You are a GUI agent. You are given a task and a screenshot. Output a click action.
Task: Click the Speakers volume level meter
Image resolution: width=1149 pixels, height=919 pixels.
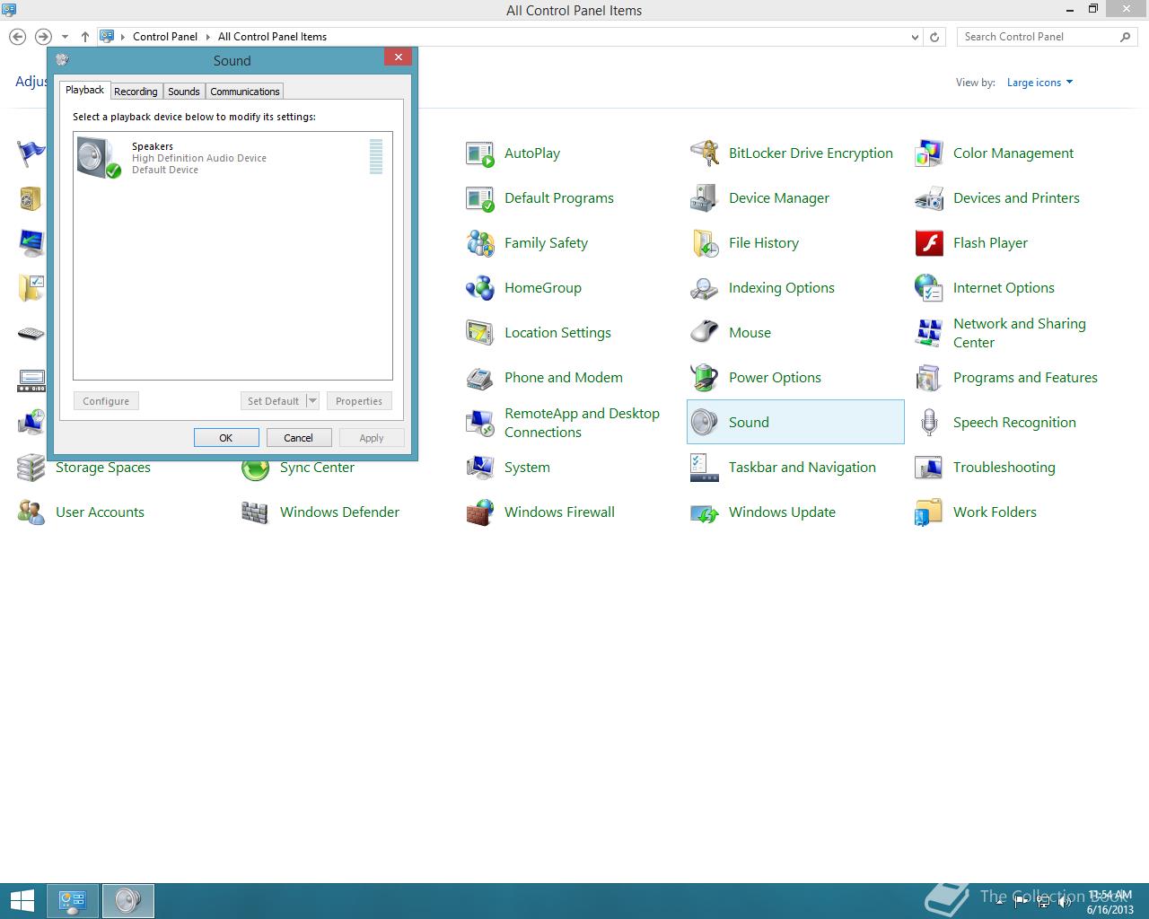tap(376, 156)
